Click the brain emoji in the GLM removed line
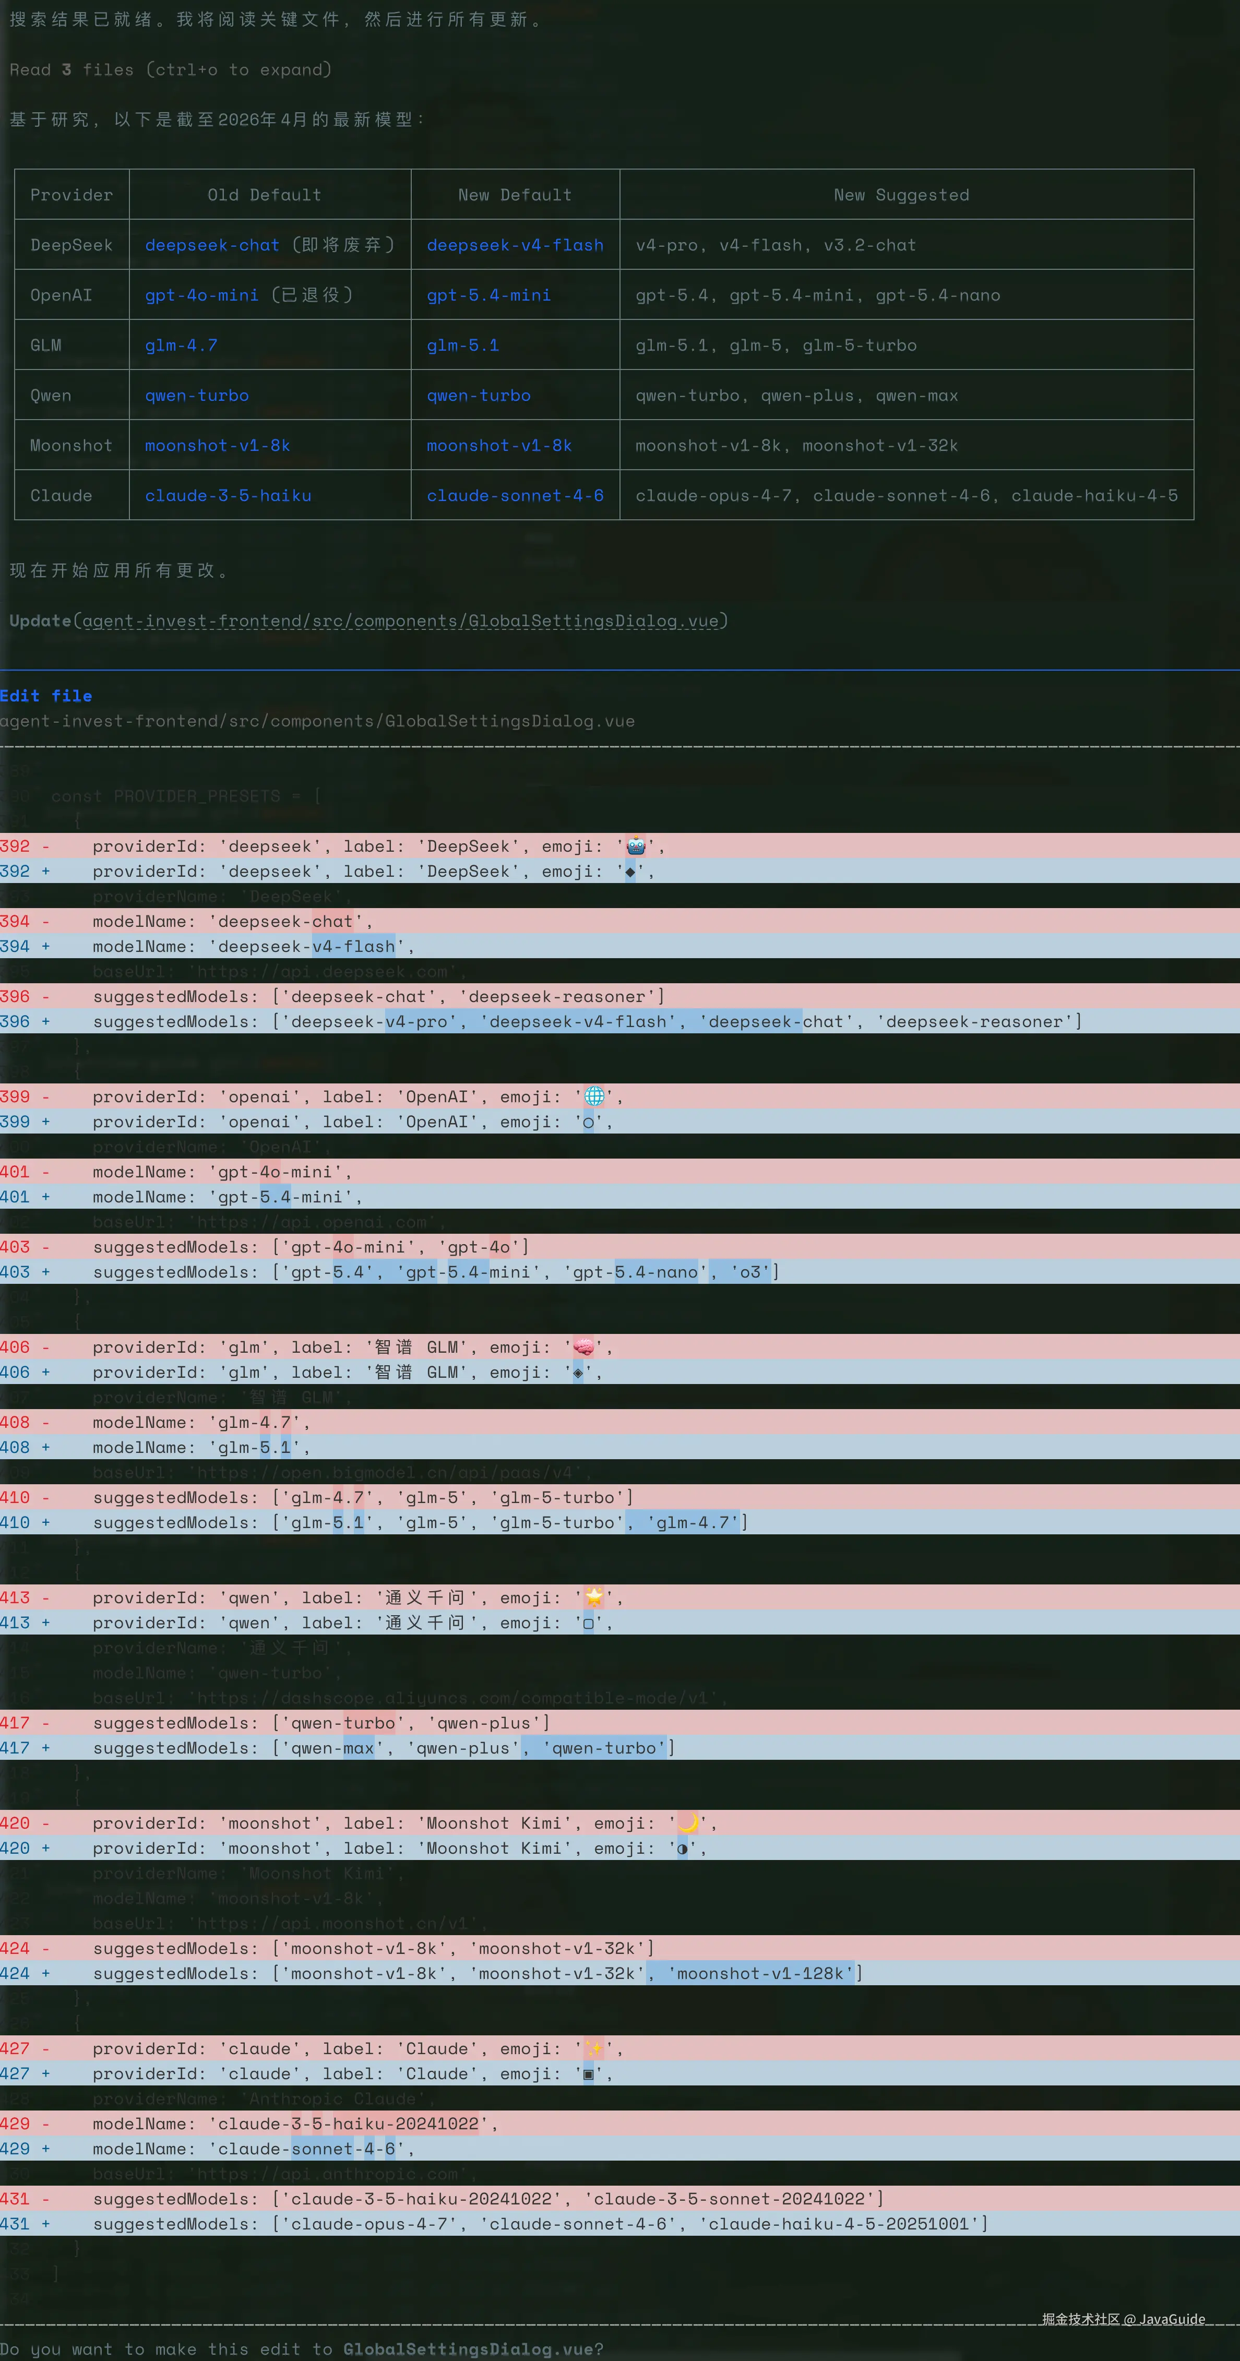1240x2361 pixels. click(584, 1348)
